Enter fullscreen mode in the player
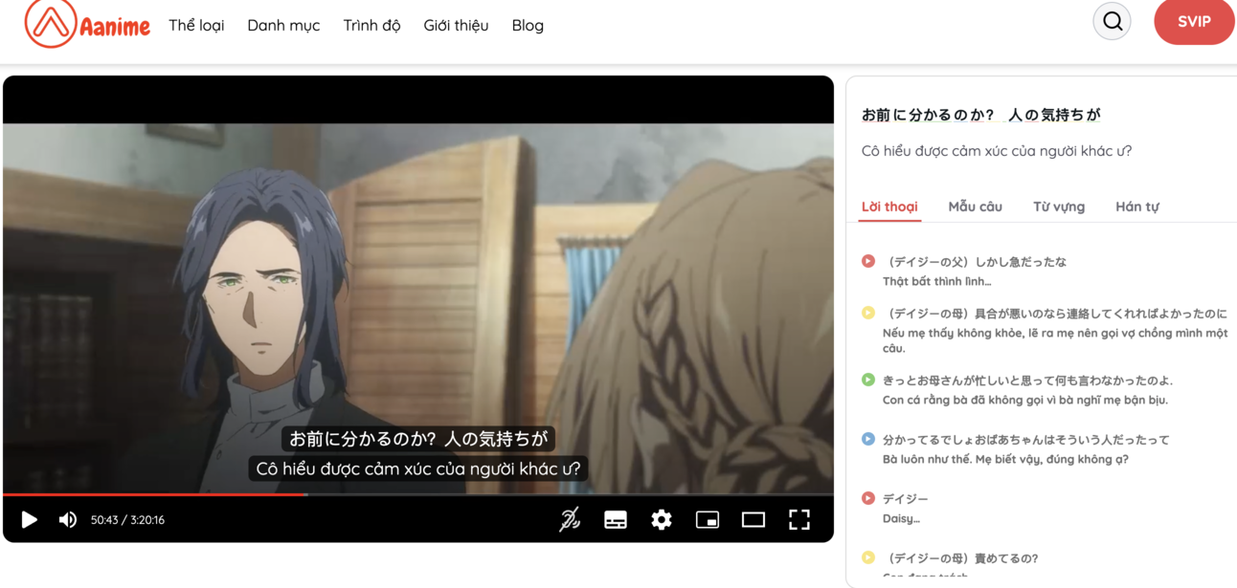Image resolution: width=1237 pixels, height=588 pixels. (x=799, y=520)
